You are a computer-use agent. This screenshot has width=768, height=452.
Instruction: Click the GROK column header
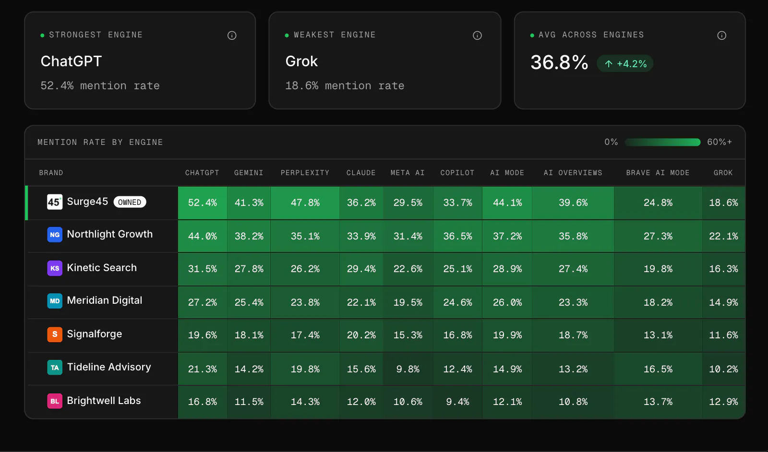[x=723, y=173]
